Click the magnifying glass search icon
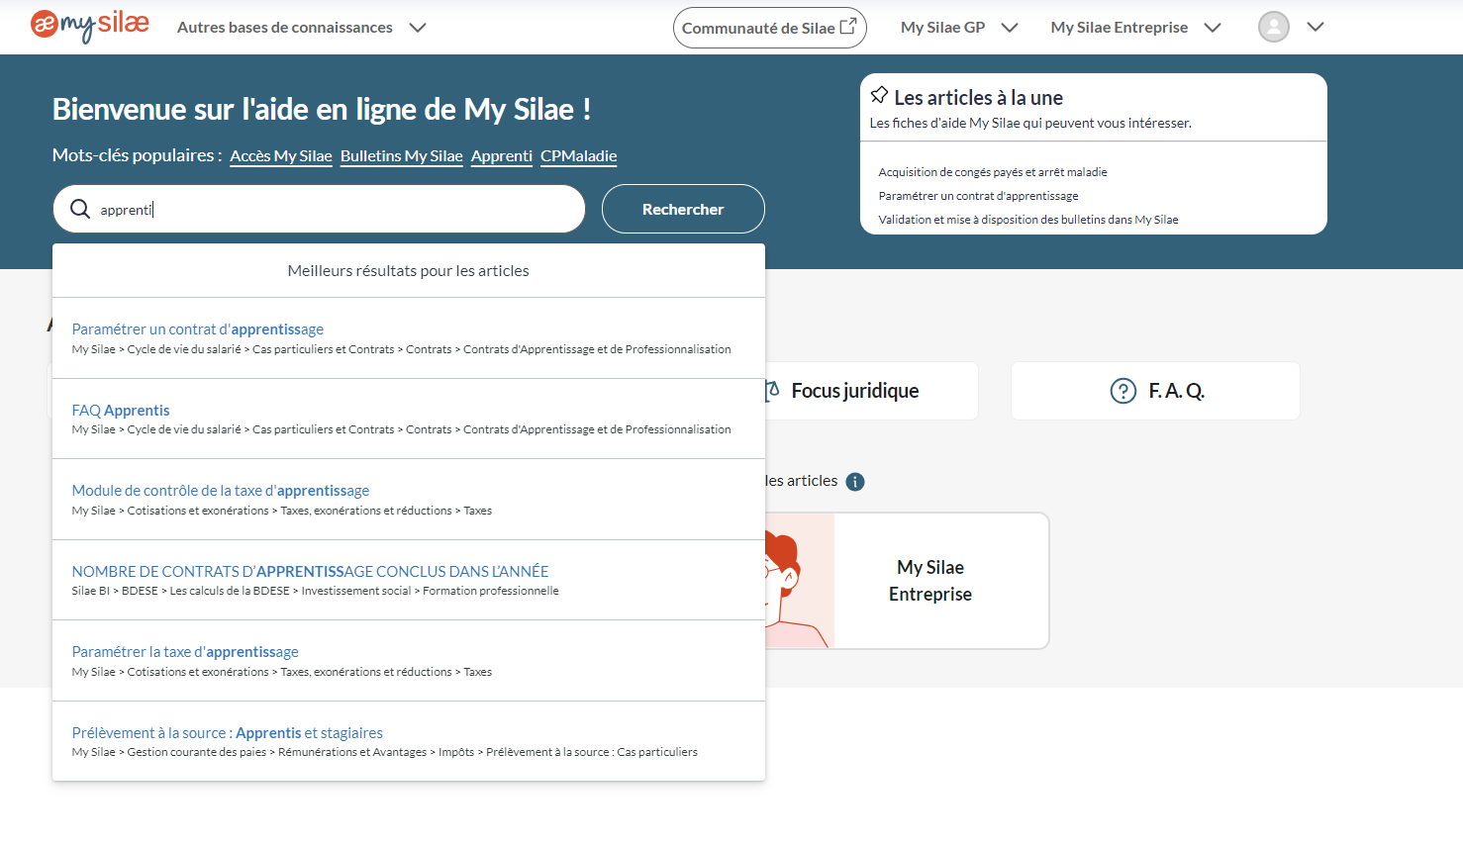The height and width of the screenshot is (845, 1463). 80,209
